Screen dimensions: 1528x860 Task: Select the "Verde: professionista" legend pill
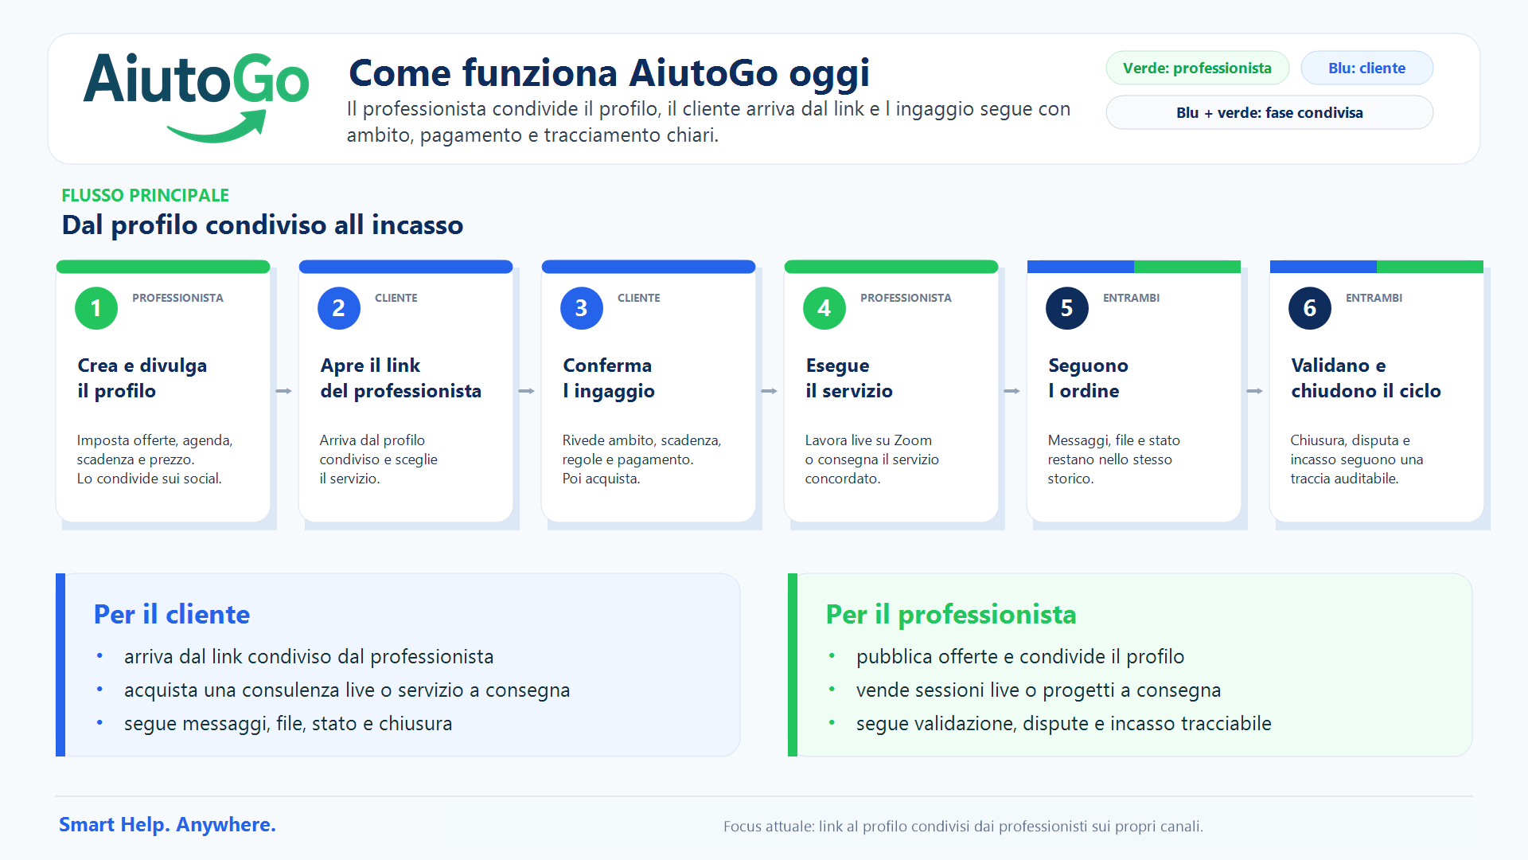[1197, 68]
